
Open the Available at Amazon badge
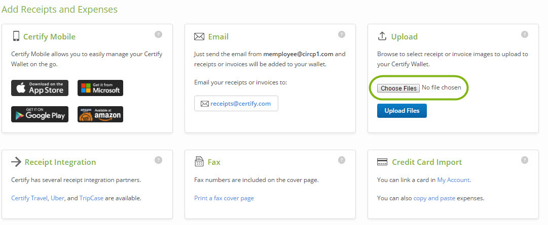(100, 114)
